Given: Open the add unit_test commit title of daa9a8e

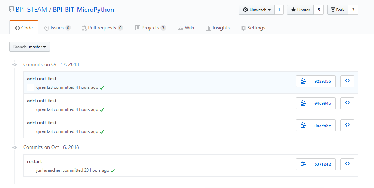Looking at the screenshot, I should pyautogui.click(x=42, y=123).
